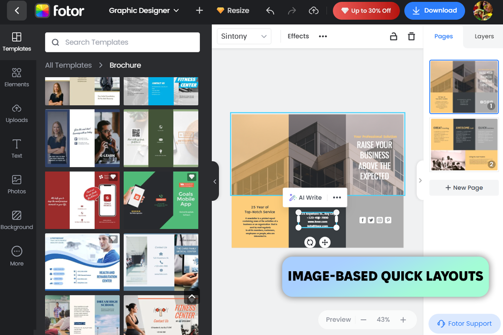Go to All Templates breadcrumb

(68, 65)
